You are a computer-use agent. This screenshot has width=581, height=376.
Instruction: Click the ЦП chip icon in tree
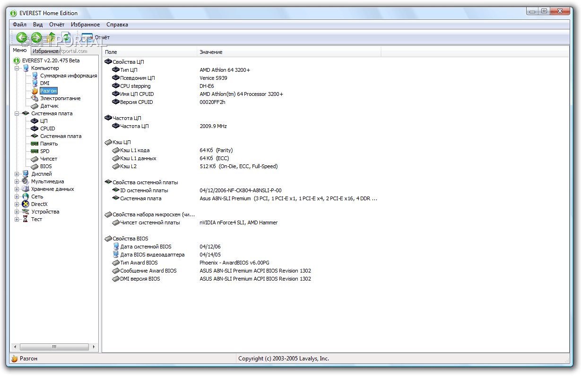pos(35,121)
